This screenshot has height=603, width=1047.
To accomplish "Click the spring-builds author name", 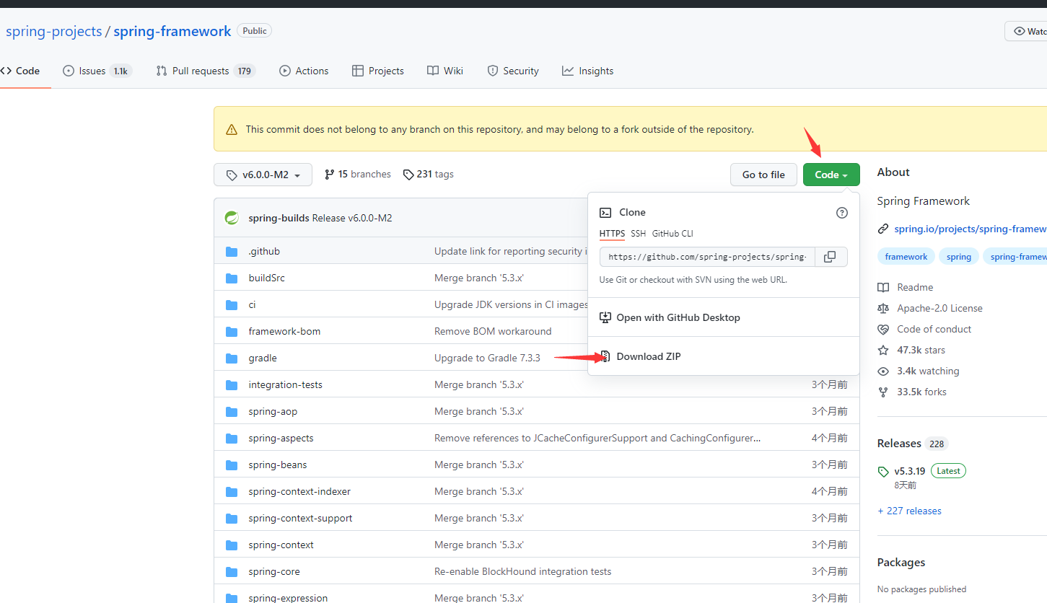I will point(279,218).
